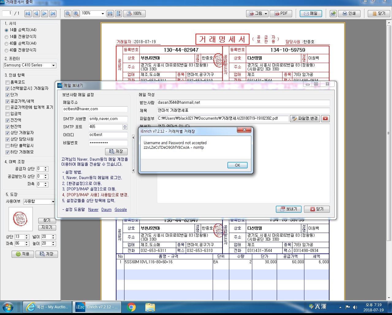Open the Naver settings help link
The image size is (392, 315).
[x=93, y=210]
